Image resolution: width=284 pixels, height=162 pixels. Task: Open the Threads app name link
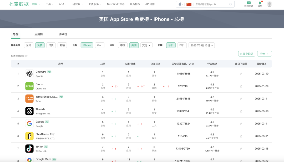(x=40, y=109)
